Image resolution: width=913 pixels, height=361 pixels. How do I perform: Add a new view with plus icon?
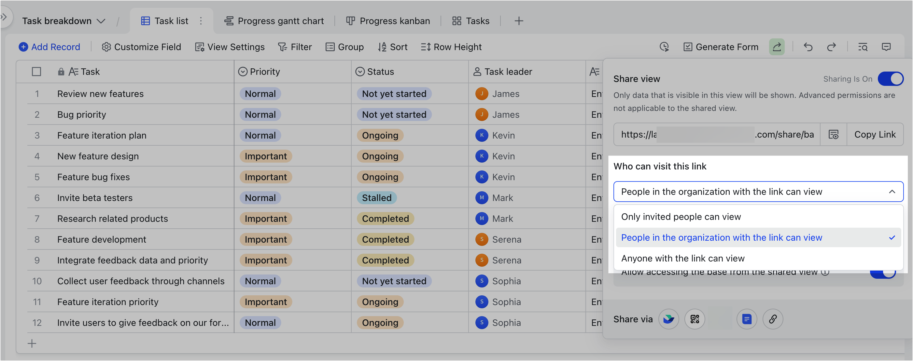click(x=518, y=21)
